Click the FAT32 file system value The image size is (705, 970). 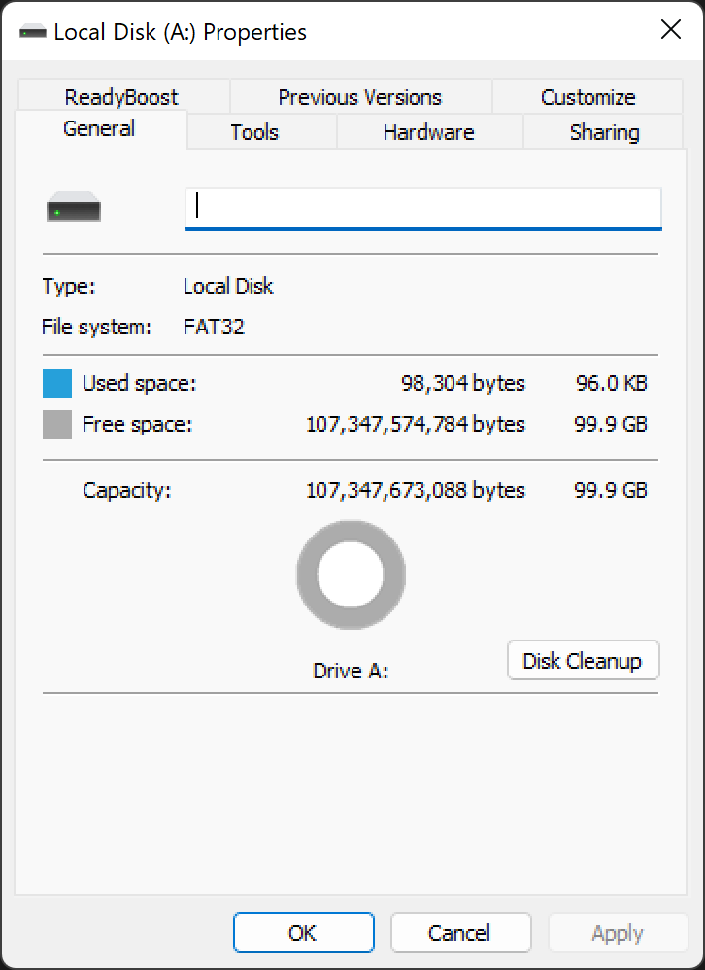click(214, 327)
